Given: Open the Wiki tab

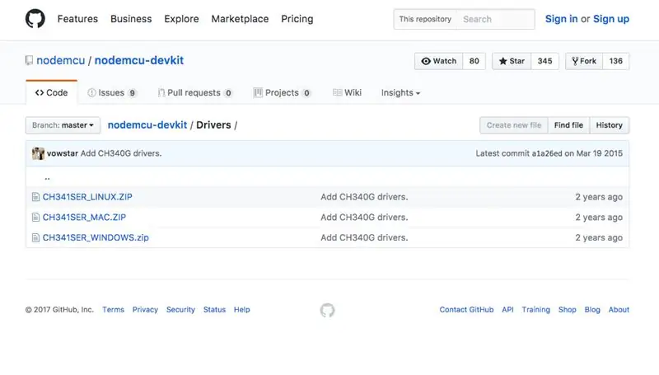Looking at the screenshot, I should pyautogui.click(x=347, y=93).
